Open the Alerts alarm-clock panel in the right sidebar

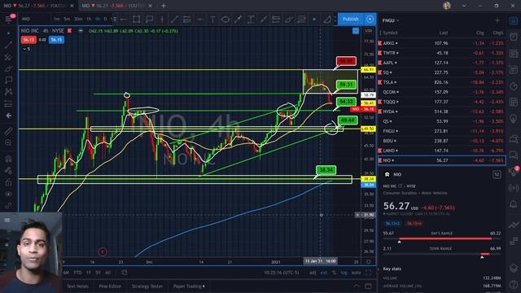[514, 37]
